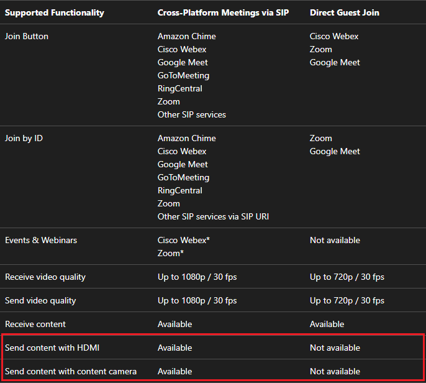Click the Supported Functionality column header
The height and width of the screenshot is (383, 426).
pos(55,13)
